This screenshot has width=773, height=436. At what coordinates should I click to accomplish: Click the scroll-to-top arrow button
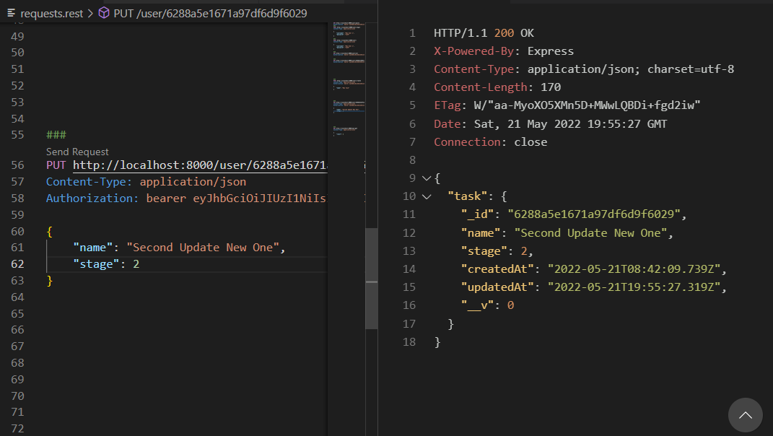(x=746, y=415)
